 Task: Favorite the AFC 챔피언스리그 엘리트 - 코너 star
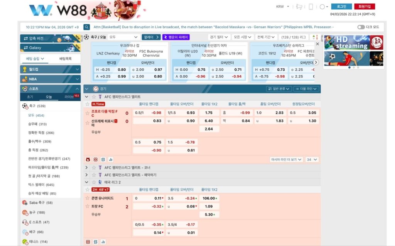[x=94, y=168]
